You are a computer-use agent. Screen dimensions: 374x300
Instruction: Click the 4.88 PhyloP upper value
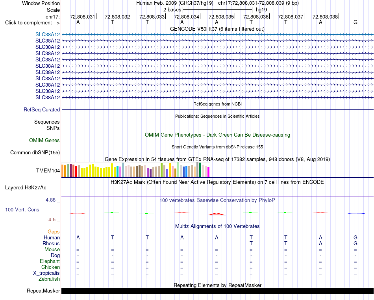pyautogui.click(x=50, y=200)
